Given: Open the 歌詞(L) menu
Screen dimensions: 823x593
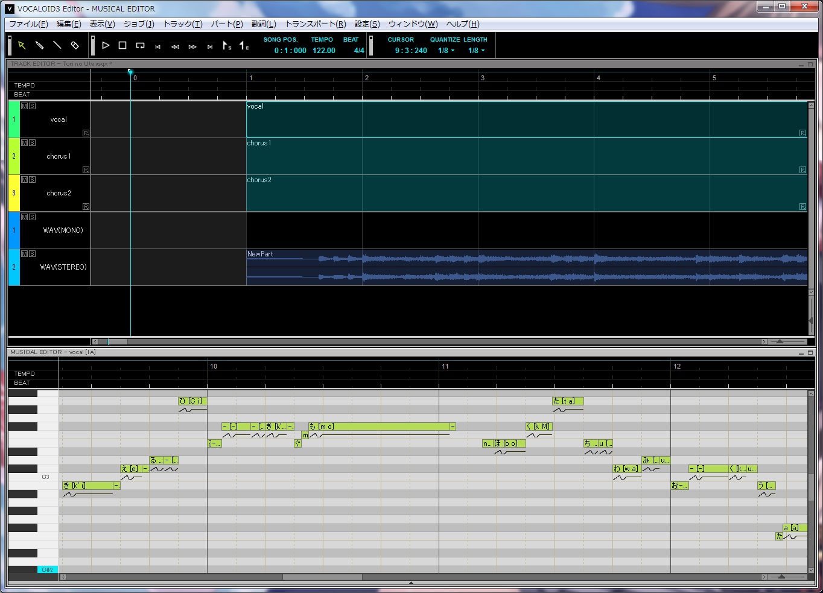Looking at the screenshot, I should pyautogui.click(x=264, y=24).
